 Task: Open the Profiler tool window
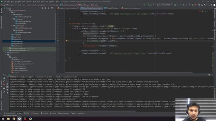click(81, 113)
